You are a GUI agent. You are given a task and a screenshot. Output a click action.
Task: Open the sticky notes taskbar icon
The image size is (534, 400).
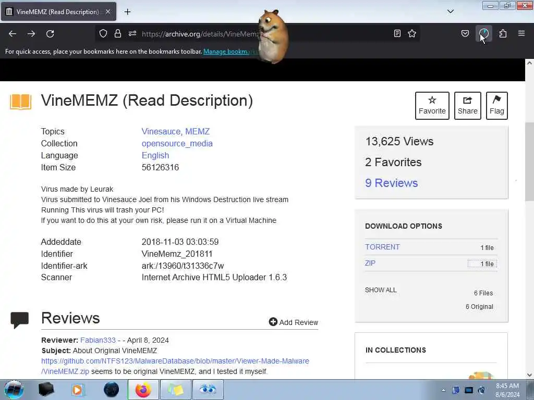[176, 390]
